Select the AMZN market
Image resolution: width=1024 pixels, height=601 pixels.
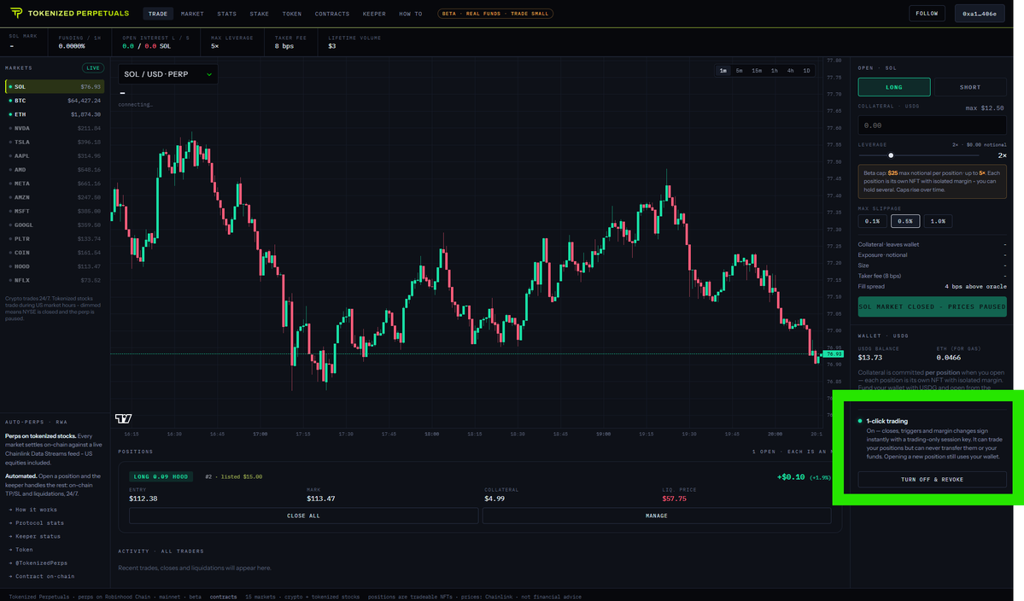(55, 197)
